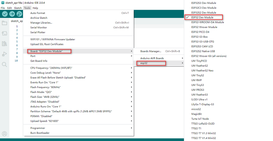Screen dimensions: 273x141
Task: Open Boards Manager... entry
Action: (x=159, y=51)
